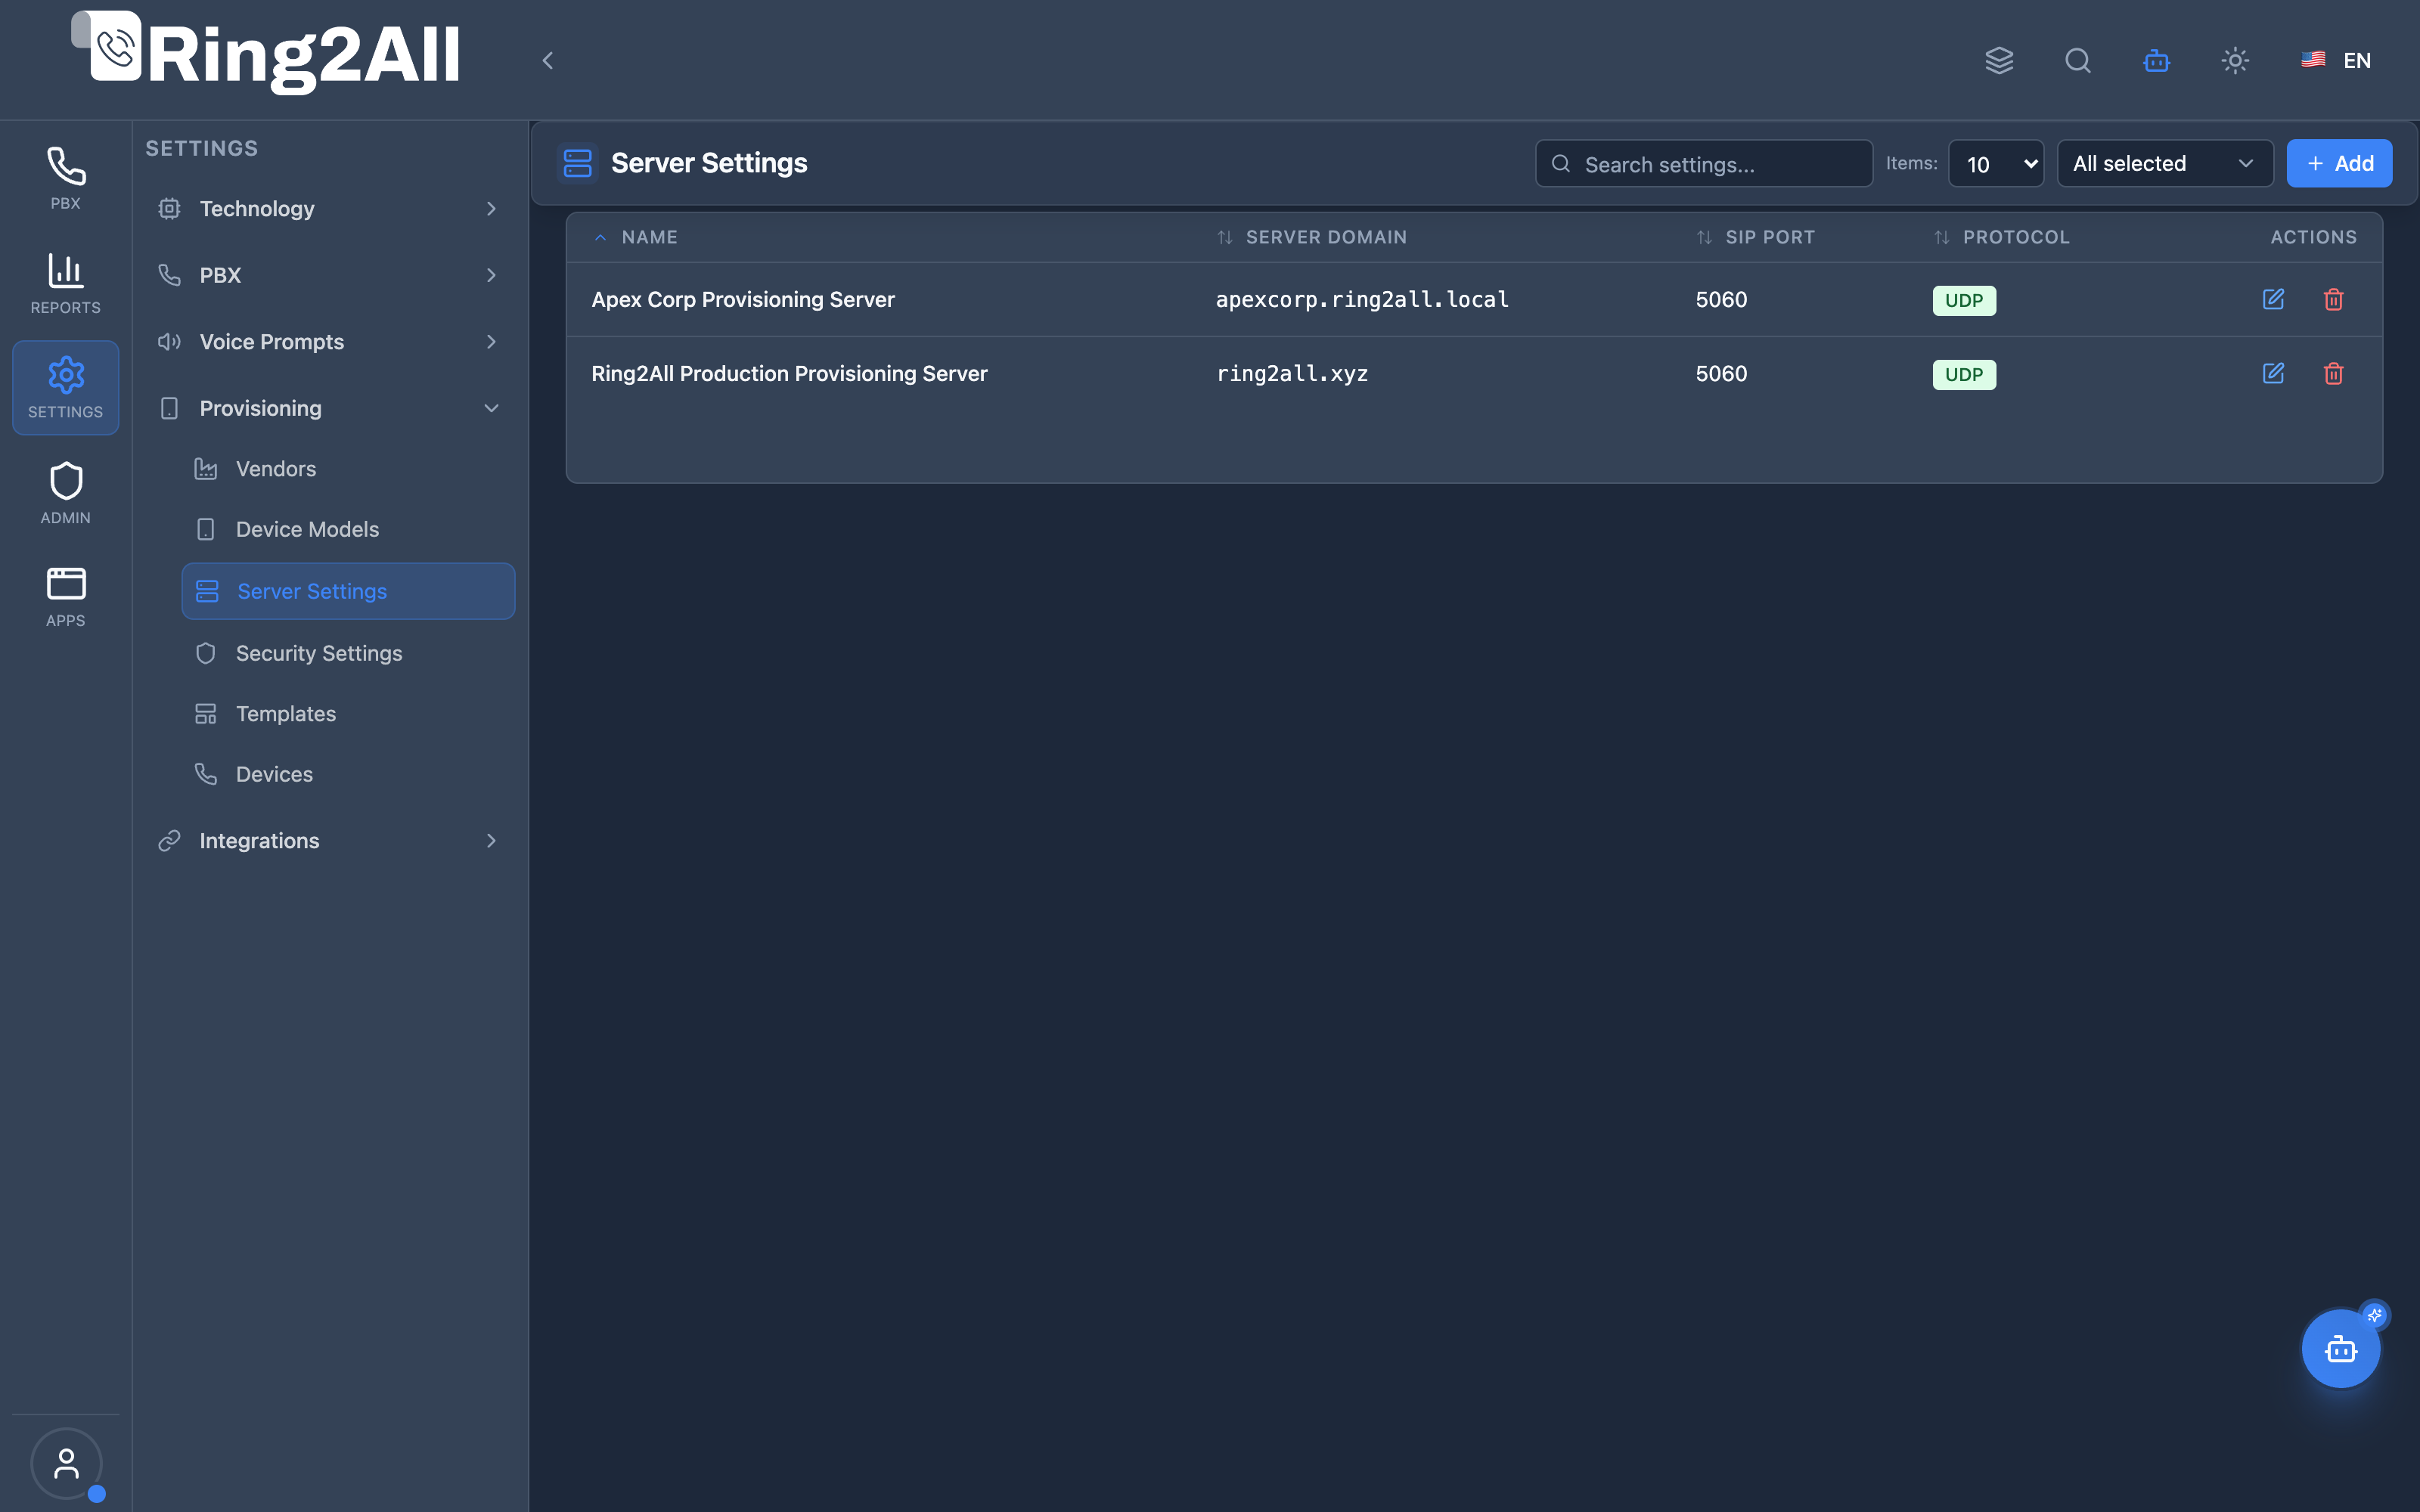The width and height of the screenshot is (2420, 1512).
Task: Open the All selected columns dropdown
Action: [2165, 163]
